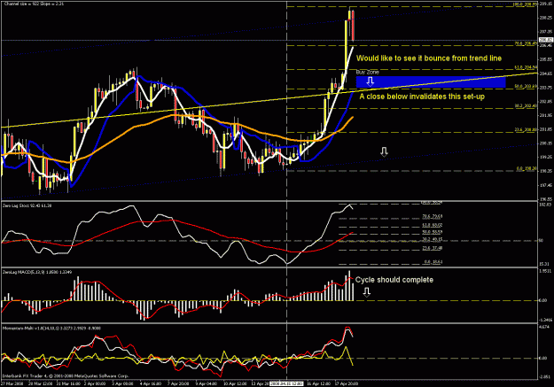Select the 'Cycle should complete' text label

click(394, 280)
